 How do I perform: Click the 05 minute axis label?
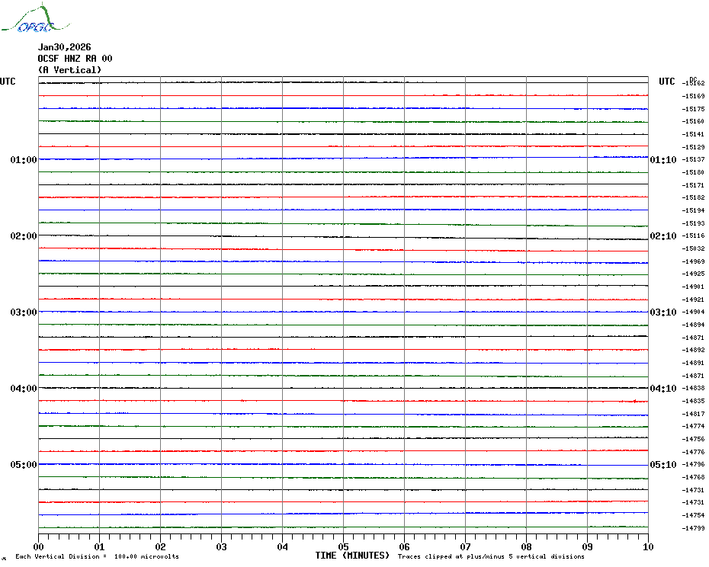pos(344,546)
